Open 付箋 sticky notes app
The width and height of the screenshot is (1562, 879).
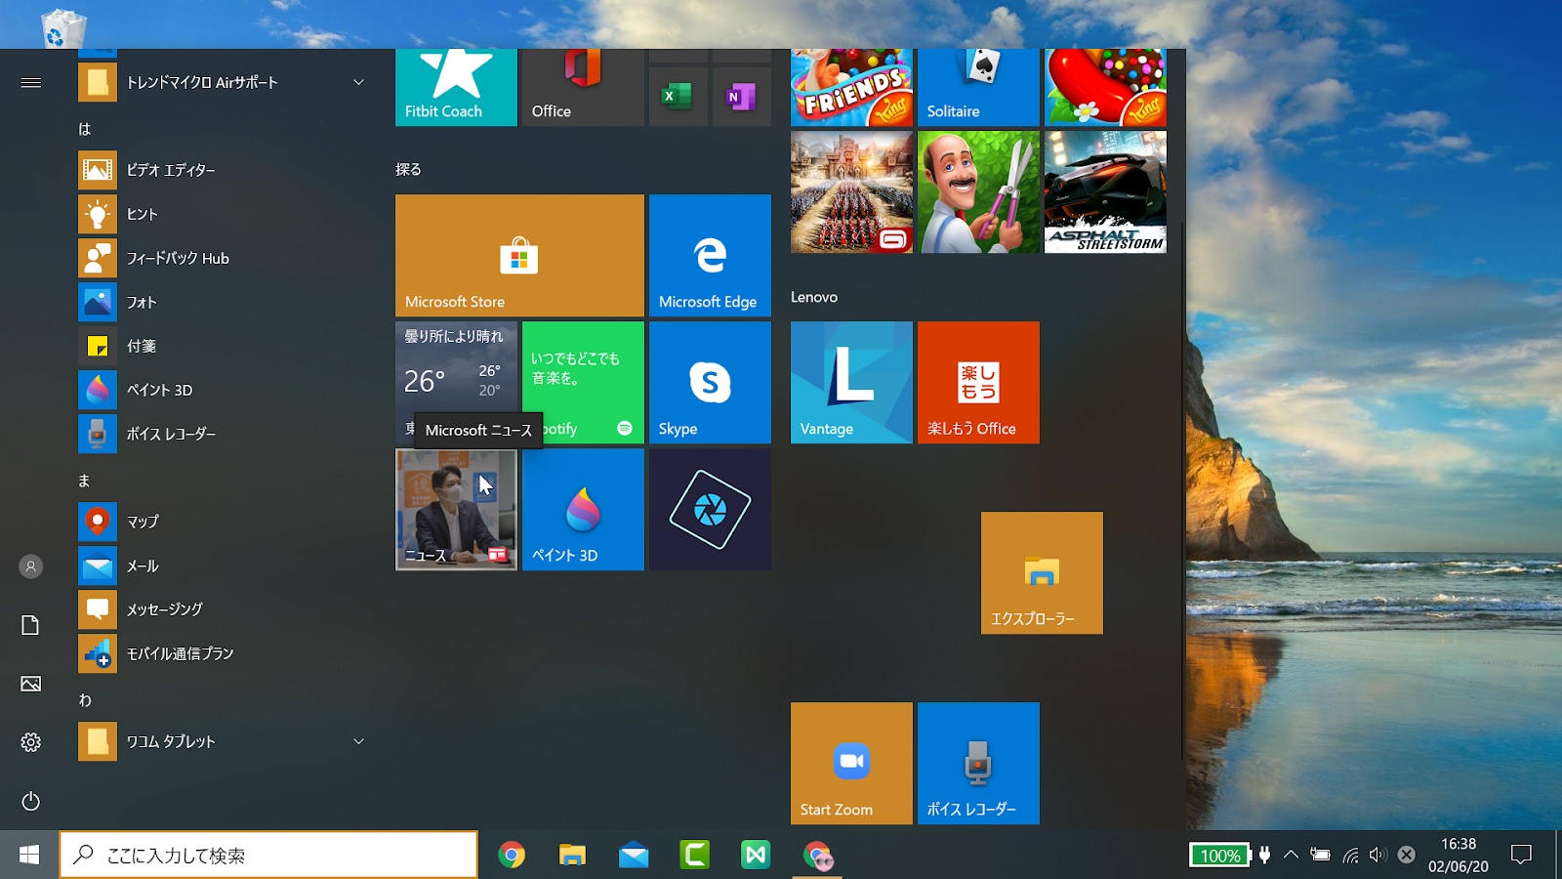click(225, 347)
